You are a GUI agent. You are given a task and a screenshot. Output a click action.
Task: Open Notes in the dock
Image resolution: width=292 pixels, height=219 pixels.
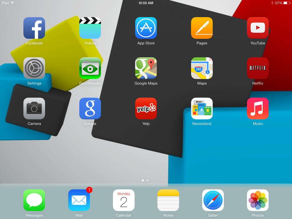tap(168, 200)
